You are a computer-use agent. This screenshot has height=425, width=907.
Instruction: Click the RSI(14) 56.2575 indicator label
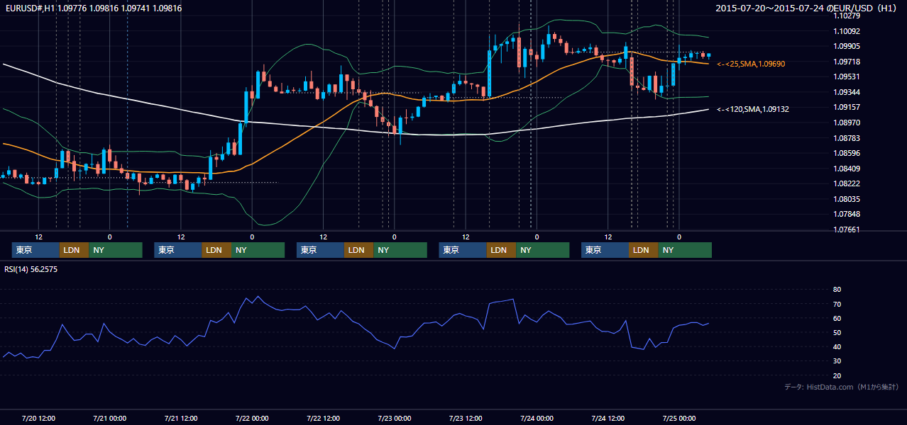[x=31, y=269]
